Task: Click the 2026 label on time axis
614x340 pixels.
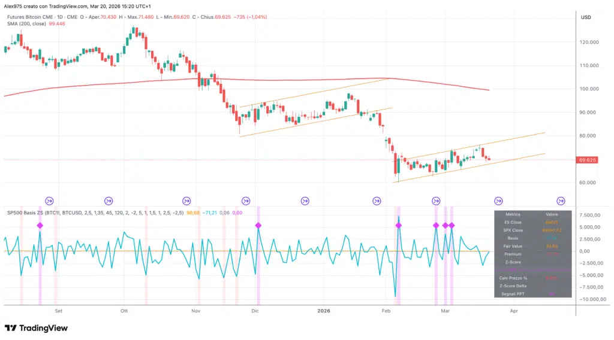Action: pyautogui.click(x=324, y=311)
